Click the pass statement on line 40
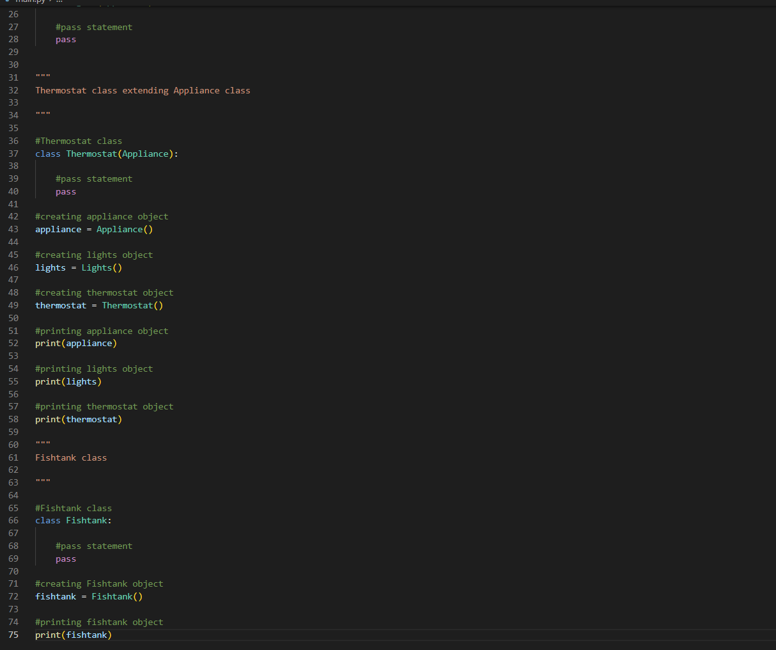The width and height of the screenshot is (776, 650). 65,191
